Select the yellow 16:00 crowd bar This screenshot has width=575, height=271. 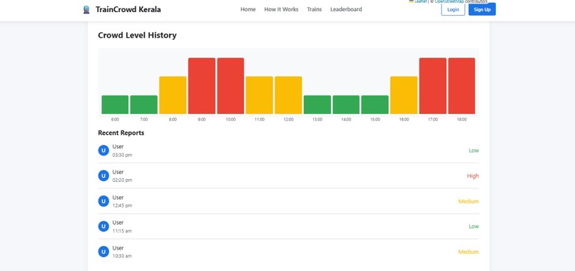[x=404, y=95]
